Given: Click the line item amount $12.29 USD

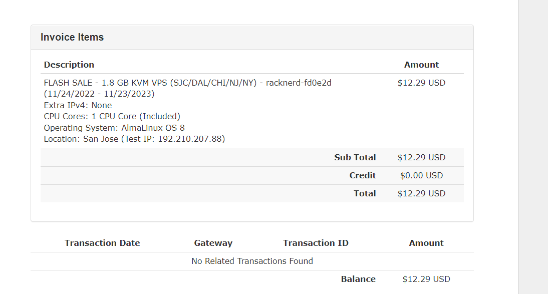Looking at the screenshot, I should click(x=421, y=83).
